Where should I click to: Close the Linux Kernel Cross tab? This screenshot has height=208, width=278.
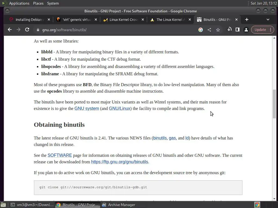pyautogui.click(x=143, y=19)
